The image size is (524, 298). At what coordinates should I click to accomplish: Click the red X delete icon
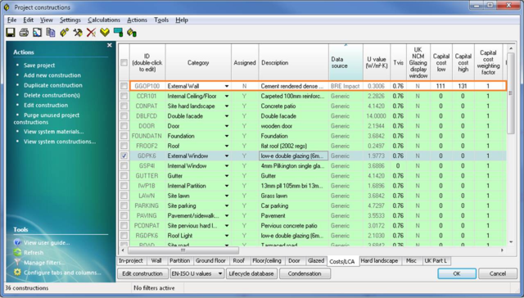pos(91,33)
